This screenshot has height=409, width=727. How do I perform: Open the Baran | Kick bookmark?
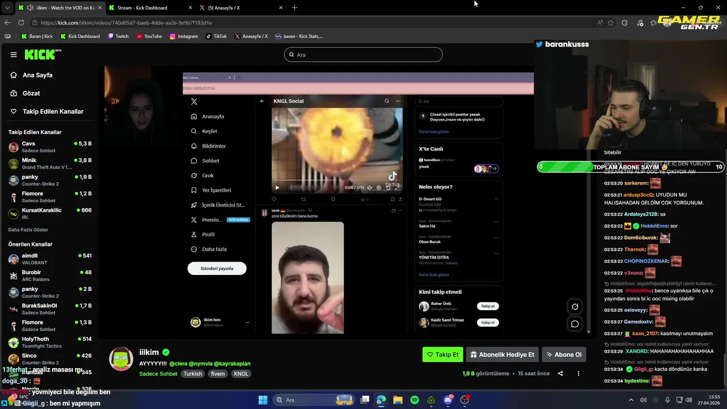[x=37, y=36]
